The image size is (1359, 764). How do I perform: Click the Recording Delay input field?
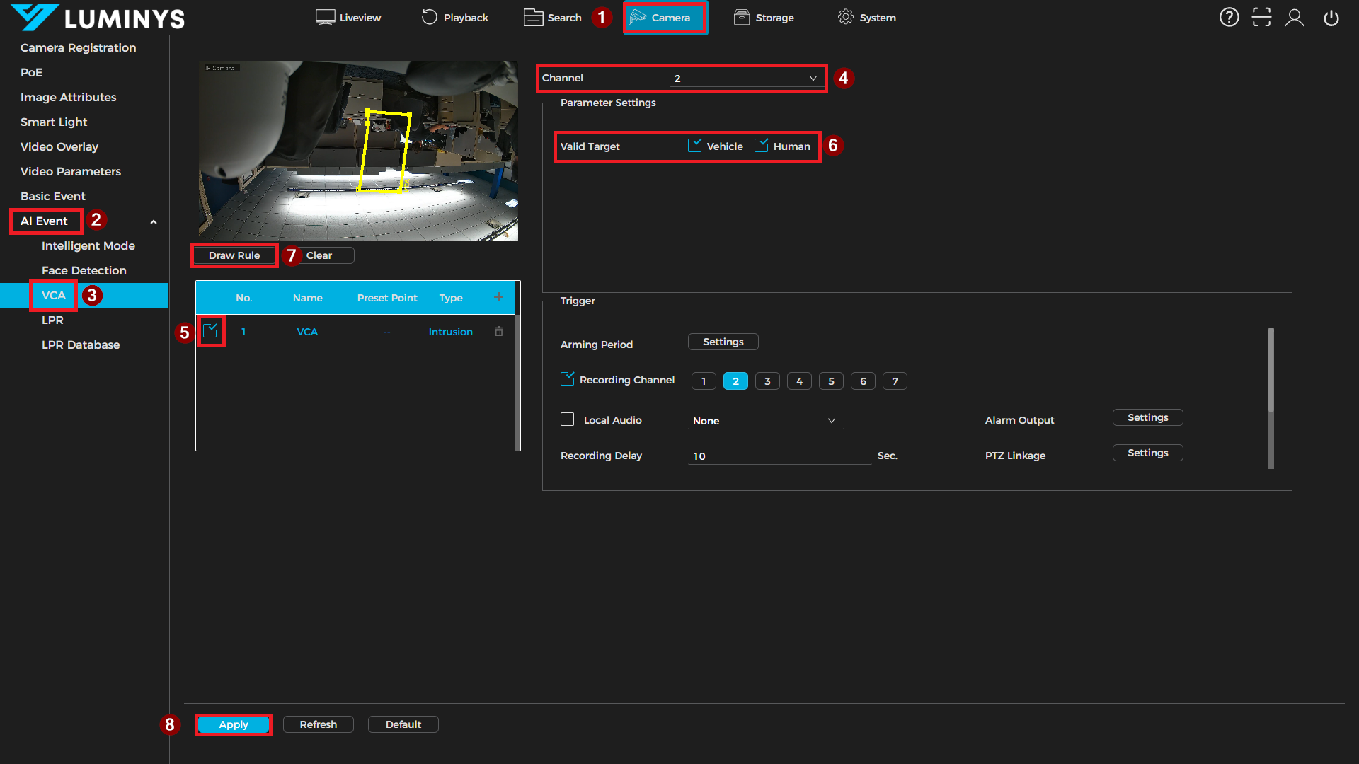click(779, 456)
